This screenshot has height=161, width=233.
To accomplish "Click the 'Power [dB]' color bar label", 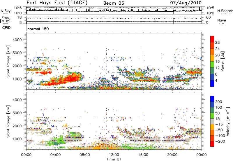I will click(222, 61).
